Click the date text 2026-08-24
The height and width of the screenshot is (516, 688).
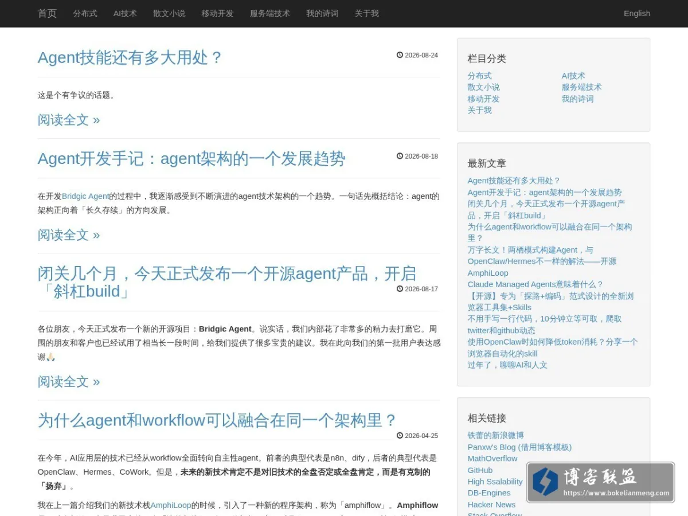tap(421, 56)
